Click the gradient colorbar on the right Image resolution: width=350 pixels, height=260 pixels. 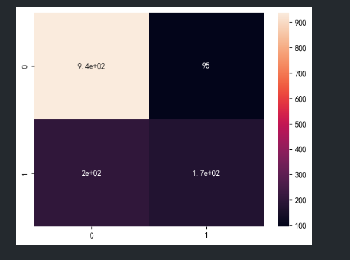283,120
